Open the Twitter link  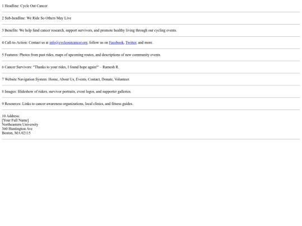(x=131, y=42)
